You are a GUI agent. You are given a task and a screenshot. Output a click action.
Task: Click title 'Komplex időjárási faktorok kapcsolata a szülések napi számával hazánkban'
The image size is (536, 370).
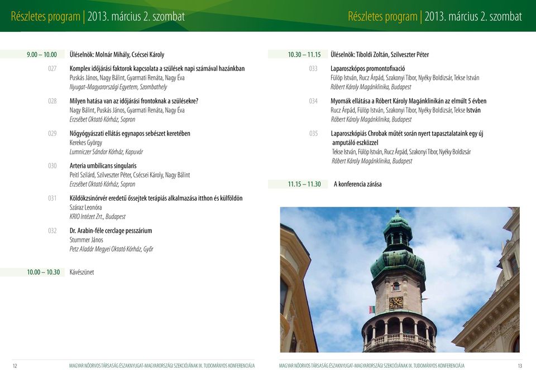click(x=157, y=69)
